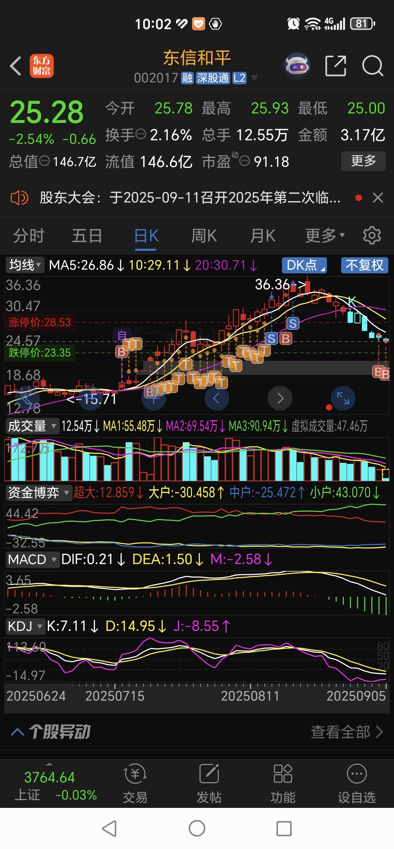394x849 pixels.
Task: Open the 资金博弈 indicator dropdown
Action: click(39, 492)
